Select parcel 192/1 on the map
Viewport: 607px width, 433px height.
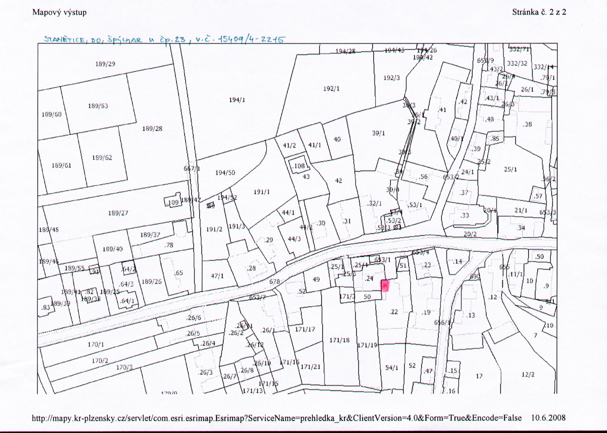pos(331,89)
